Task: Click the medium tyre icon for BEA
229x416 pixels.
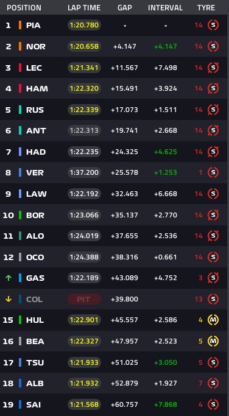Action: click(x=213, y=341)
